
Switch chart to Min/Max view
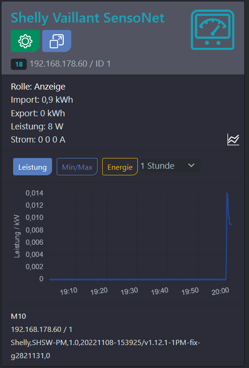[x=77, y=167]
